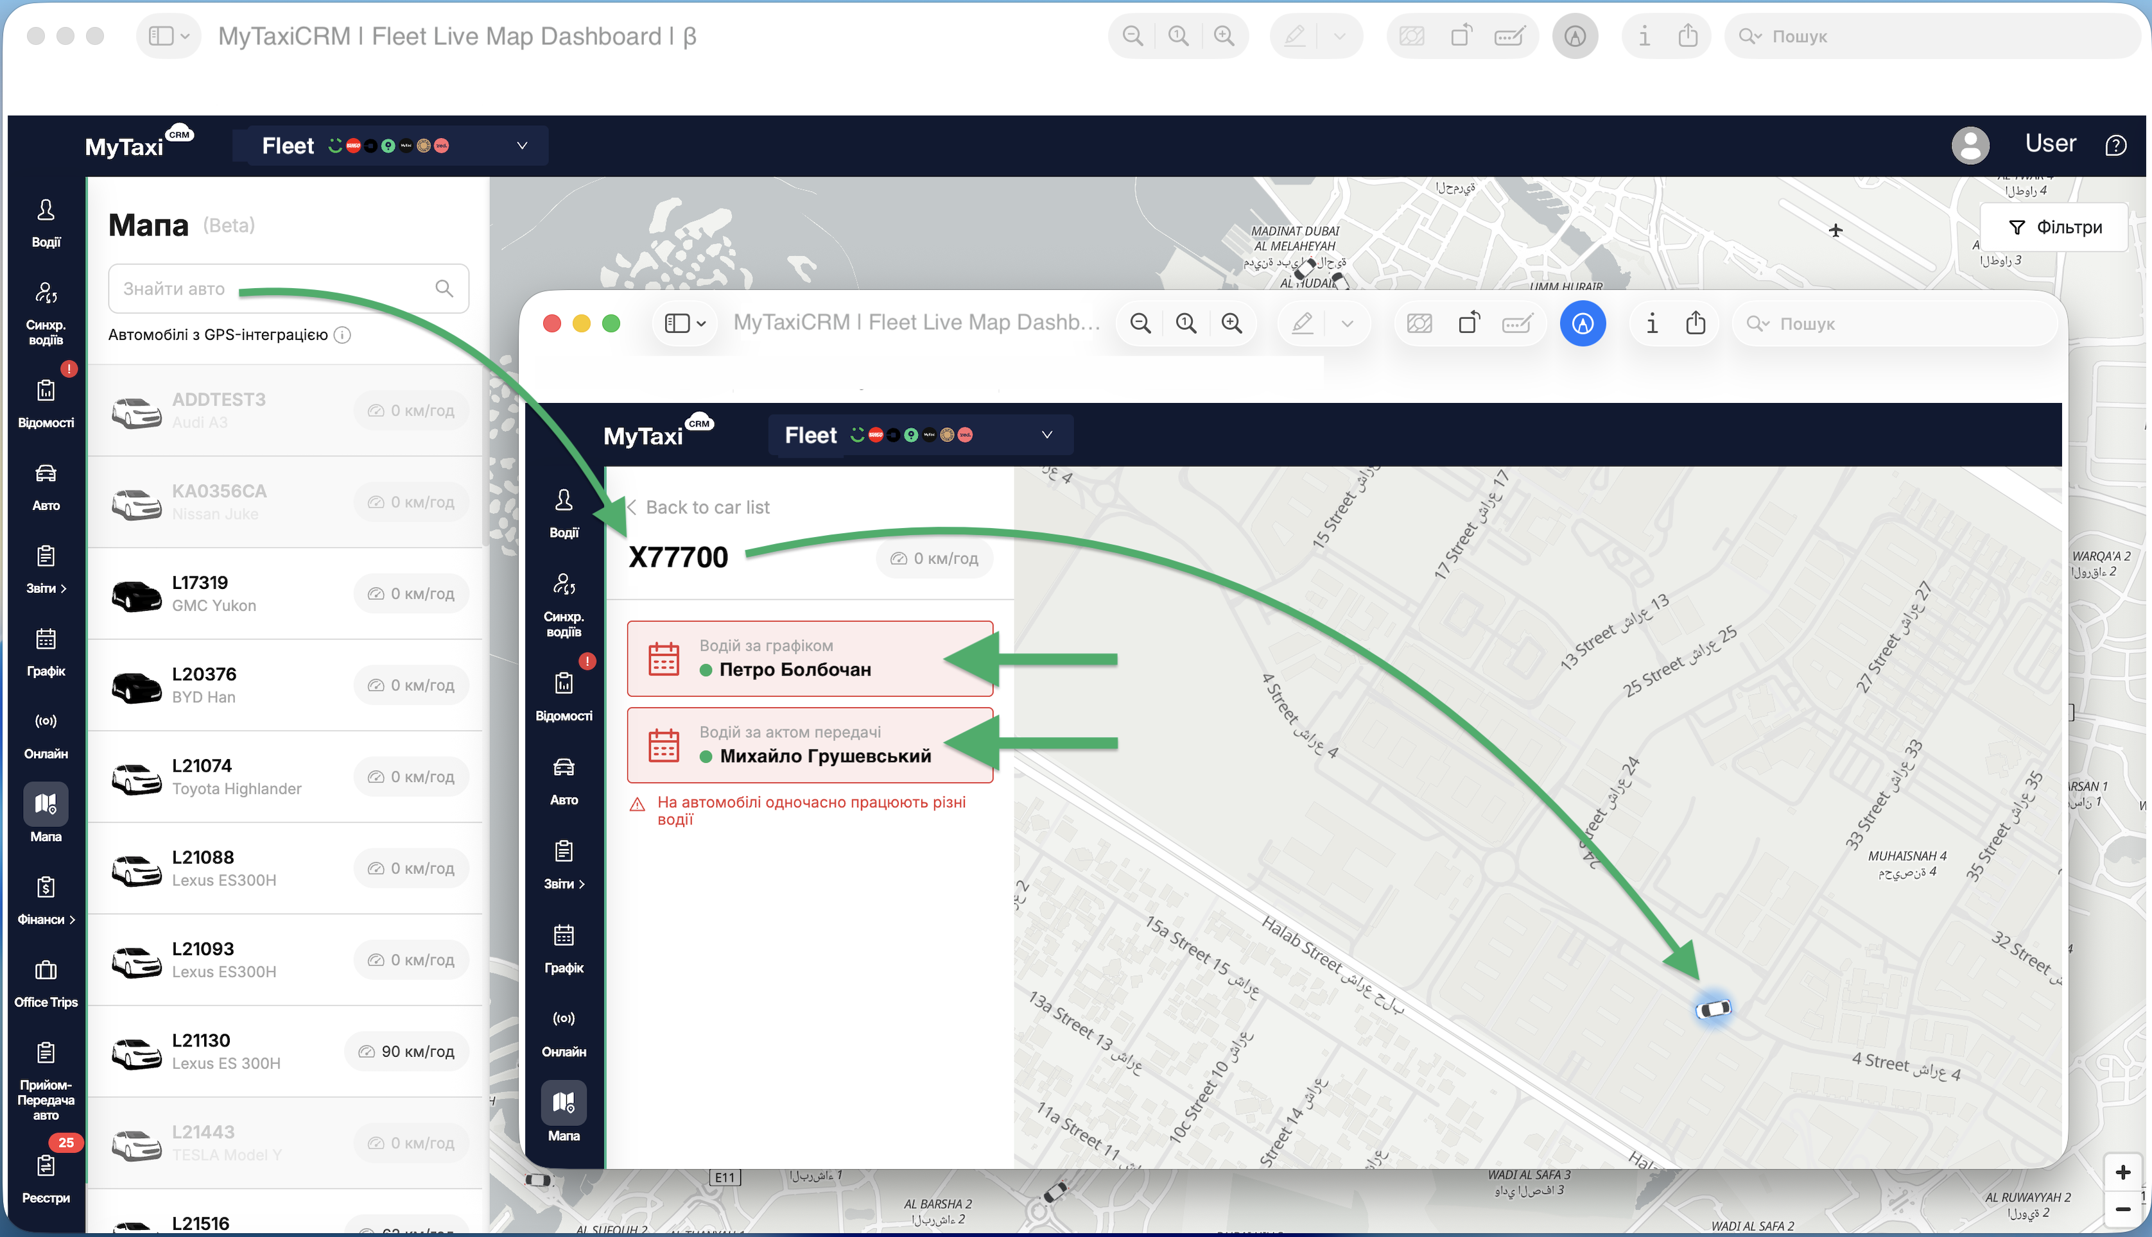
Task: Open Синхр. водіїв in outer sidebar
Action: pos(46,312)
